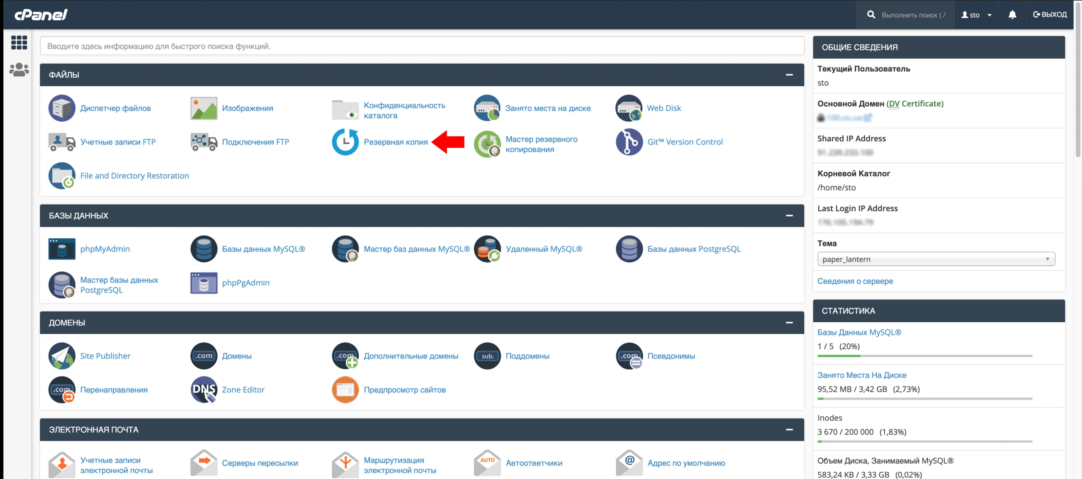Open the MySQL databases icon

coord(204,249)
